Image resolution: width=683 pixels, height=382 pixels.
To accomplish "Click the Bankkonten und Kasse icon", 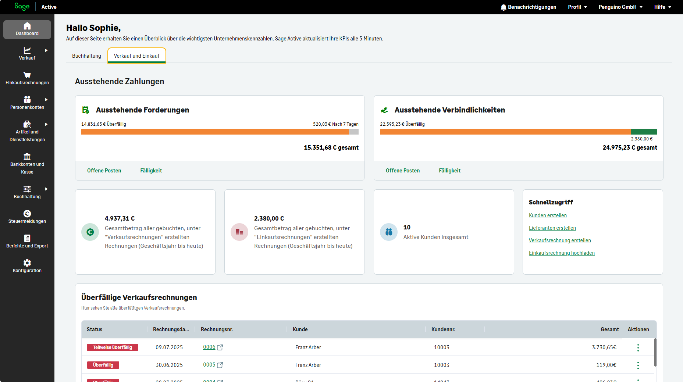I will pos(27,157).
